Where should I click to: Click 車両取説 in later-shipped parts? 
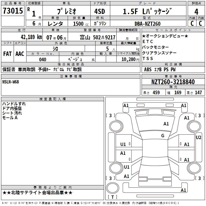(x=27, y=69)
